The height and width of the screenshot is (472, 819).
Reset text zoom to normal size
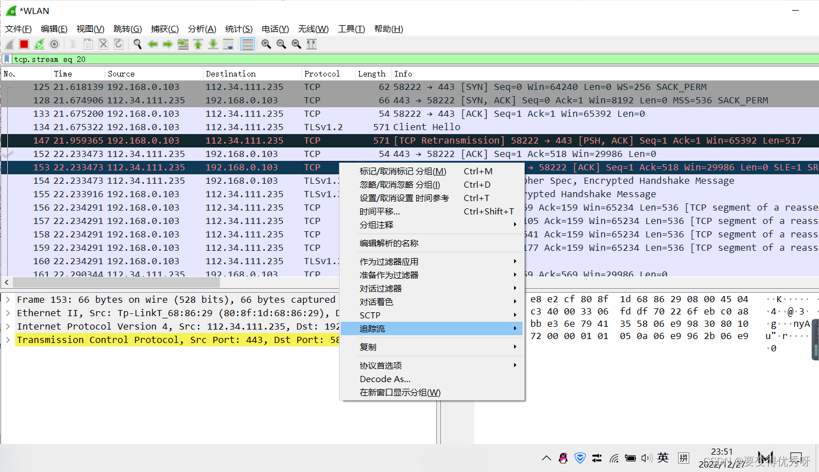tap(296, 44)
